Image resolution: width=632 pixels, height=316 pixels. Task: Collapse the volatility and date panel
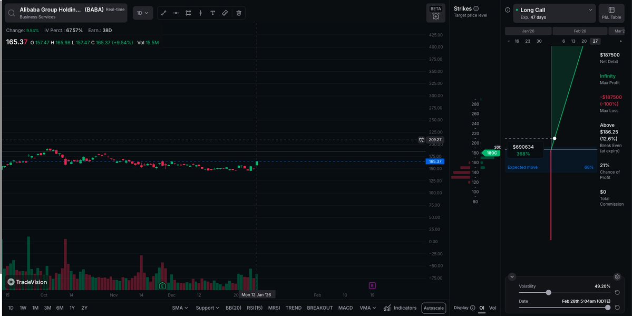[512, 277]
